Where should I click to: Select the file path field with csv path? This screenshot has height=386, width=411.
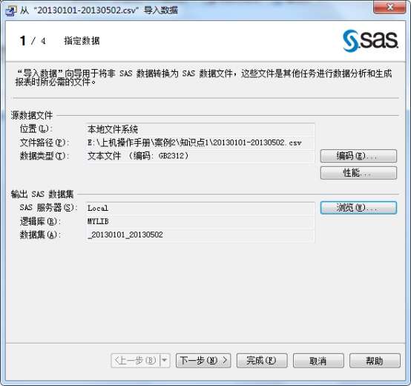(x=200, y=143)
